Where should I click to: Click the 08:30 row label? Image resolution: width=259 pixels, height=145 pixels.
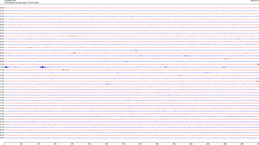pyautogui.click(x=2, y=56)
